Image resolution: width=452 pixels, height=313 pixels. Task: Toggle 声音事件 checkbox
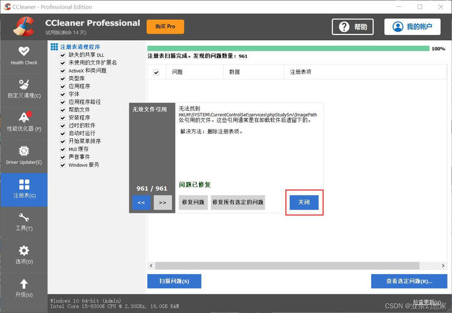[x=63, y=157]
